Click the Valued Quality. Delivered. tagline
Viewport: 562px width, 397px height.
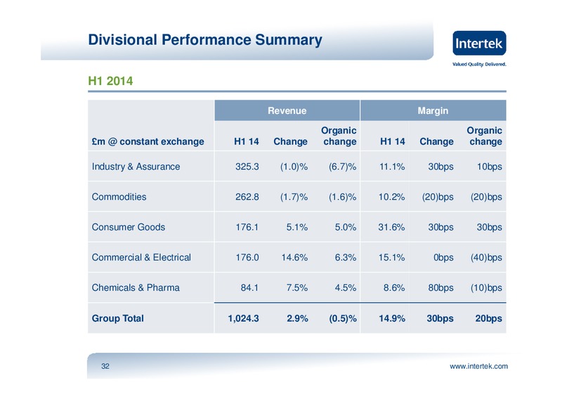479,65
